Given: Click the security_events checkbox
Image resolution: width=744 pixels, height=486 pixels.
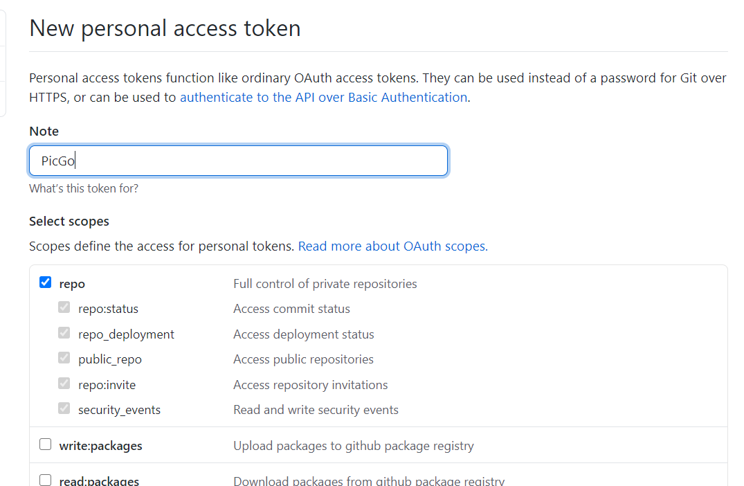Looking at the screenshot, I should pyautogui.click(x=64, y=408).
